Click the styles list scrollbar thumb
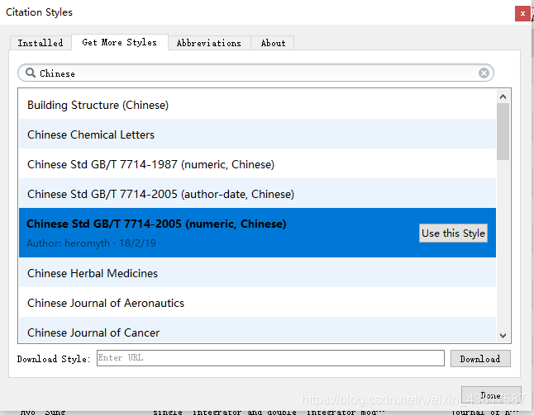The image size is (534, 415). [x=503, y=131]
